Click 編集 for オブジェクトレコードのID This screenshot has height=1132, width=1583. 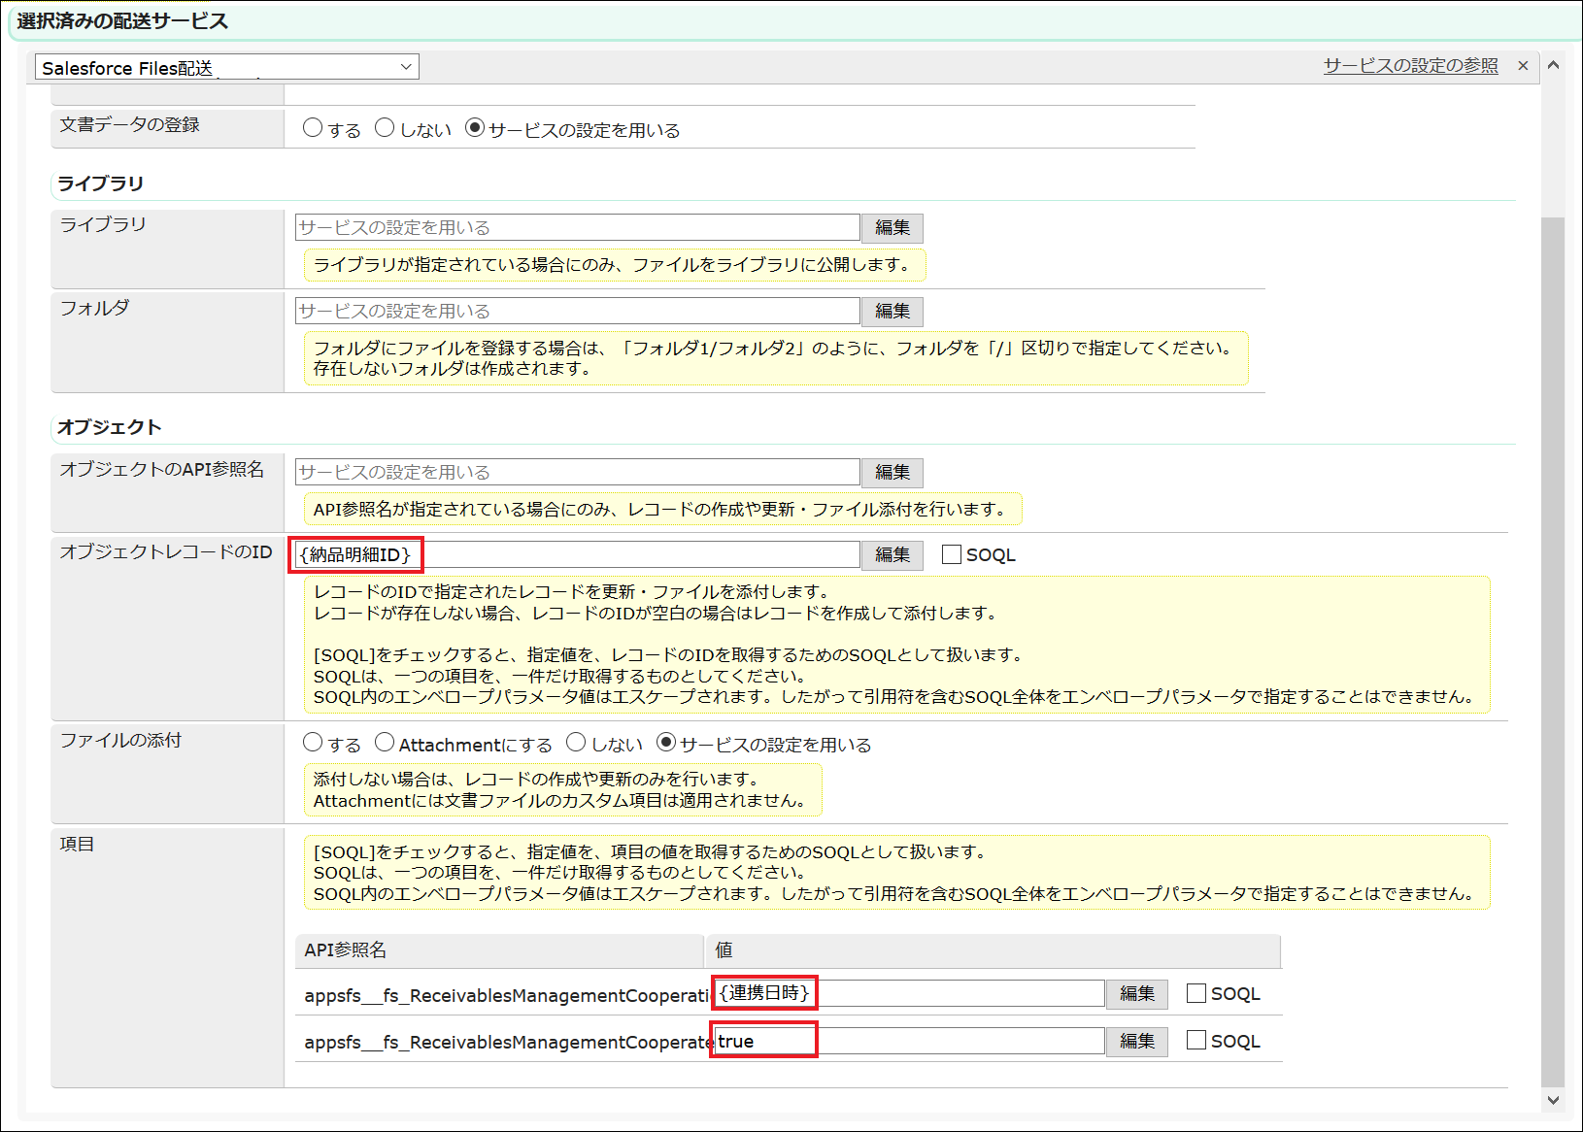click(892, 555)
